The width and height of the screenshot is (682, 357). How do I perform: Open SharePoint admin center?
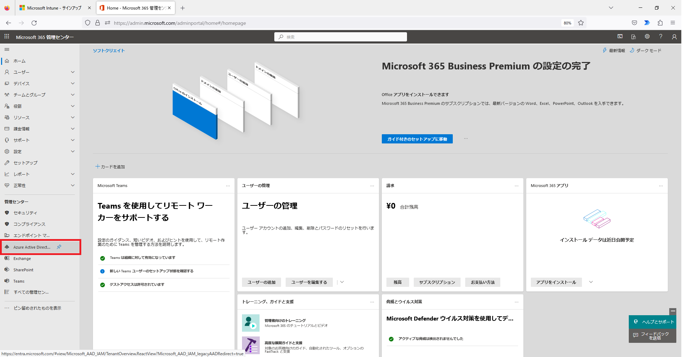pos(40,270)
